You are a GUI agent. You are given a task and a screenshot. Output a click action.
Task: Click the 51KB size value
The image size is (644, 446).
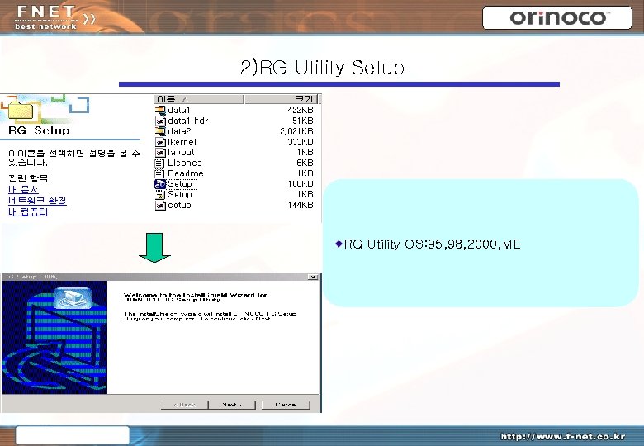point(303,121)
